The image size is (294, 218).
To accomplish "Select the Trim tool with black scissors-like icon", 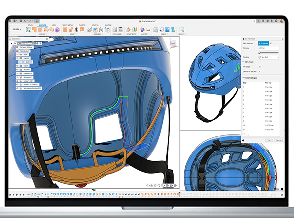I will click(76, 29).
